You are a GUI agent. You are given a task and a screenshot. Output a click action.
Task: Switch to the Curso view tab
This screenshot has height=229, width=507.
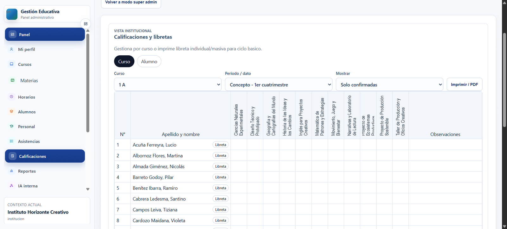(x=124, y=61)
